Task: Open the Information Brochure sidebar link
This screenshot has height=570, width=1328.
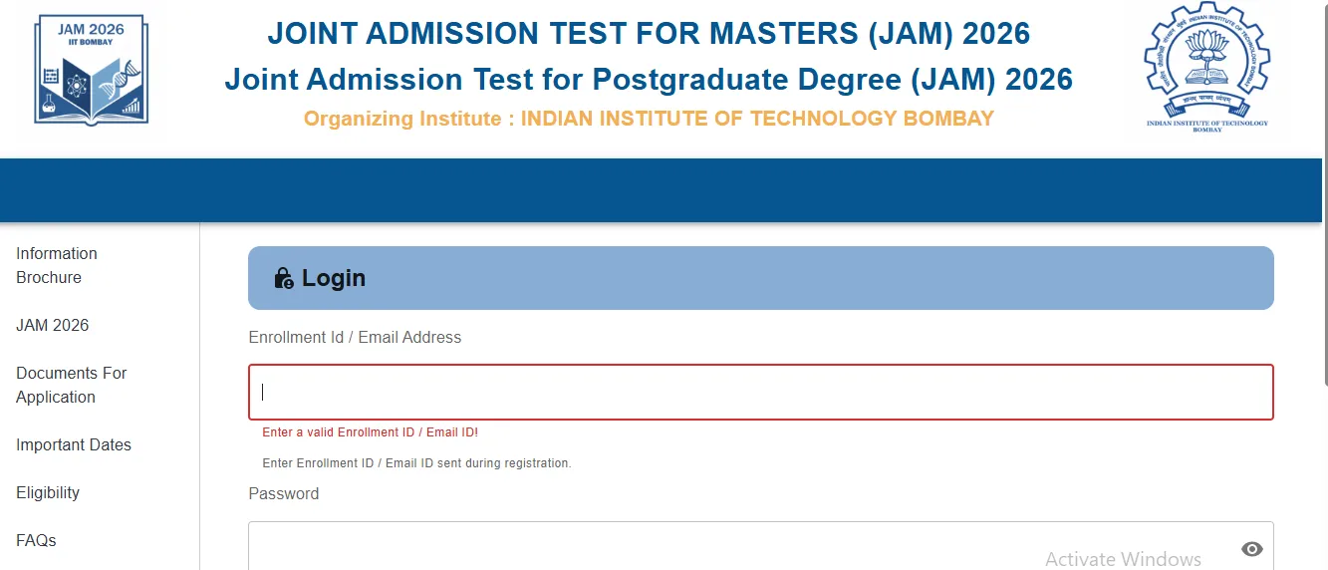Action: tap(57, 265)
